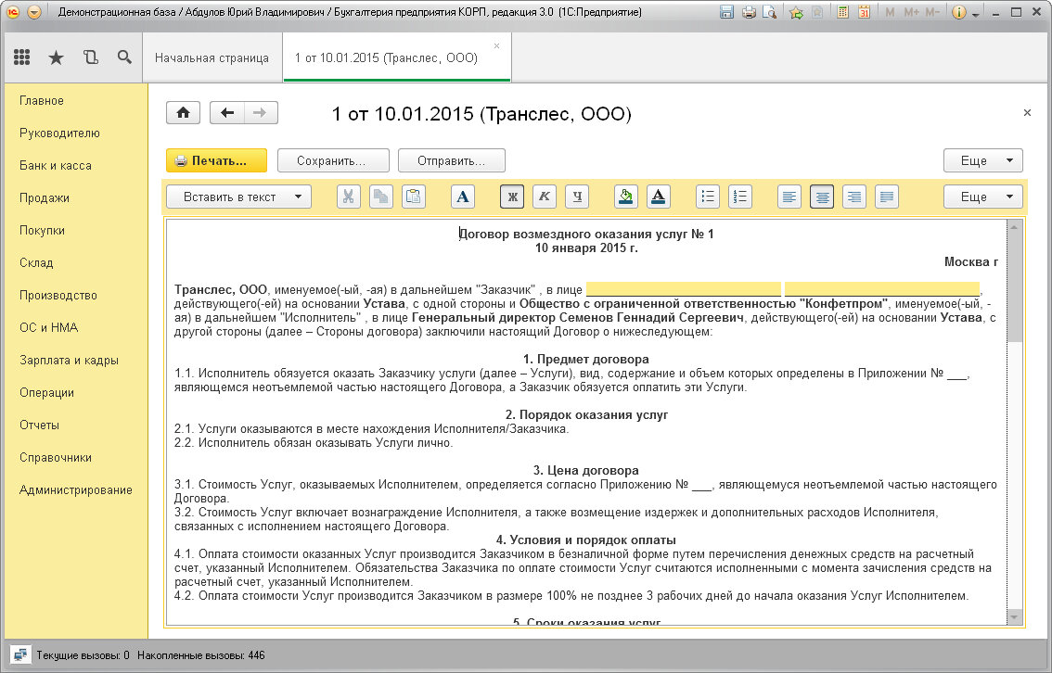
Task: Open print preview from title bar
Action: click(x=770, y=13)
